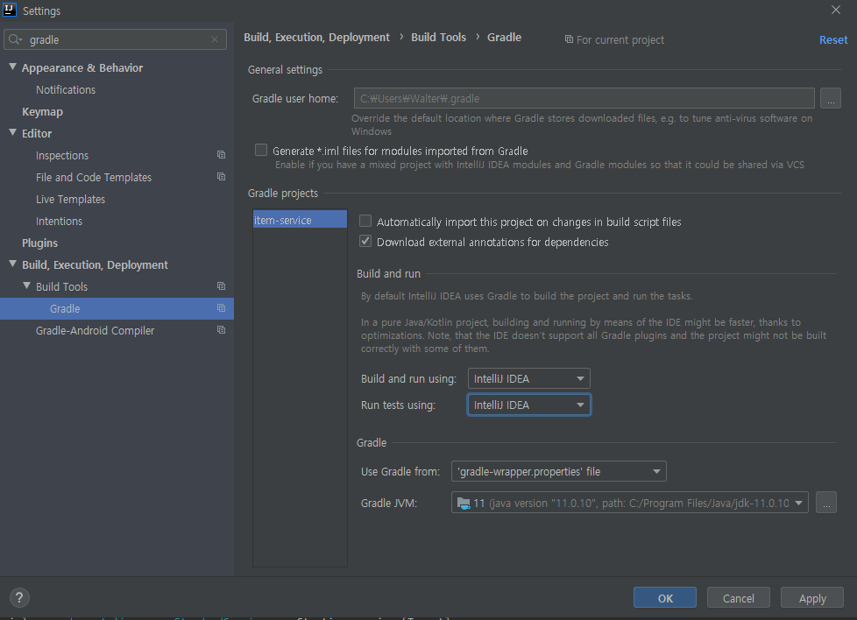The image size is (857, 620).
Task: Click the project-scope icon beside File and Code Templates
Action: (221, 176)
